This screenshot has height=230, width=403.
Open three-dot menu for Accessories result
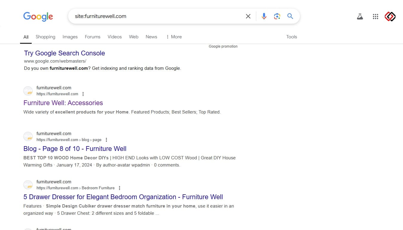click(x=83, y=94)
